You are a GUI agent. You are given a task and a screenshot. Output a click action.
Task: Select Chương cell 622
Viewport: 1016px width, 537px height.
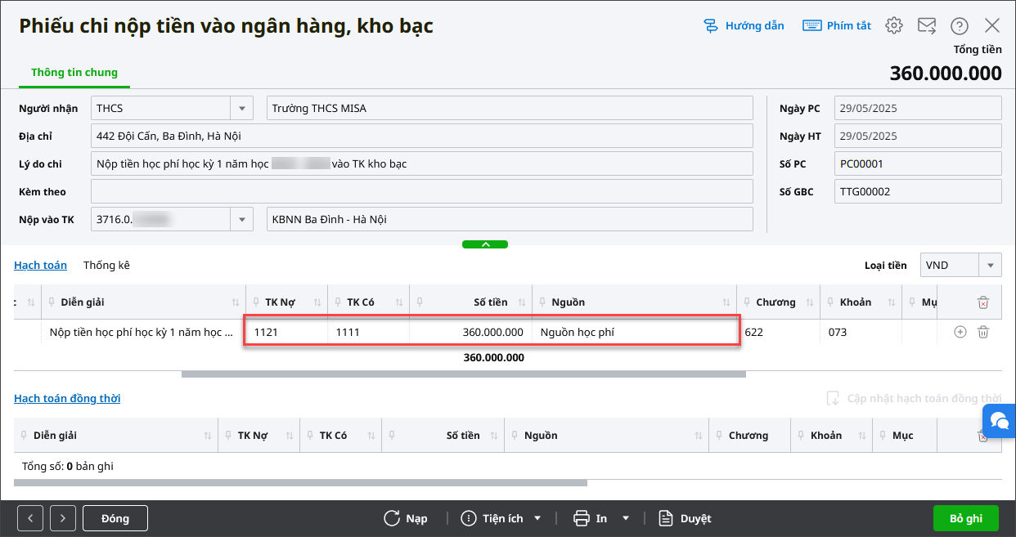click(x=777, y=333)
